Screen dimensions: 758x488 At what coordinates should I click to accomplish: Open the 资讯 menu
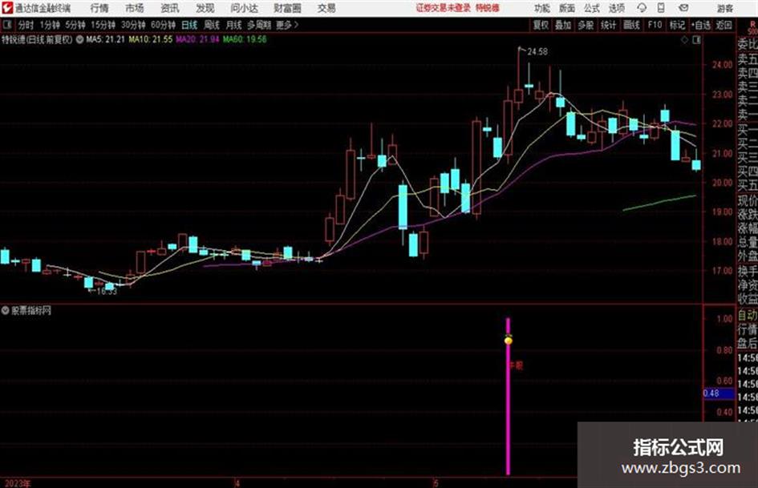click(170, 8)
